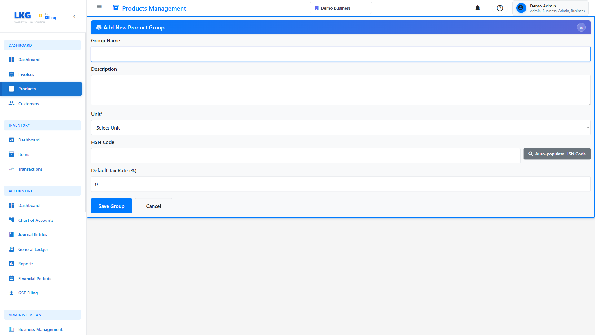Image resolution: width=595 pixels, height=335 pixels.
Task: Open the Chart of Accounts icon
Action: (x=11, y=220)
